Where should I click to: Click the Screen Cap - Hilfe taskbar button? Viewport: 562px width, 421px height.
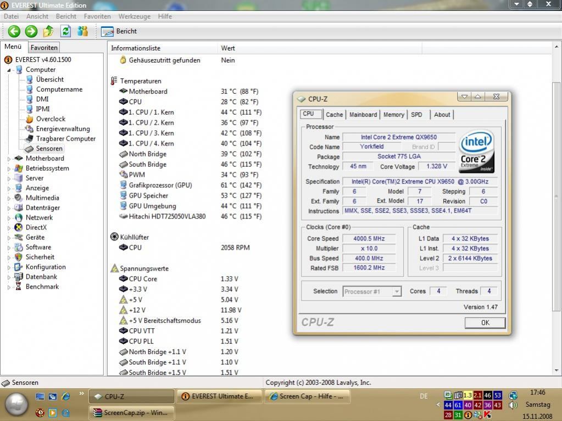coord(307,397)
